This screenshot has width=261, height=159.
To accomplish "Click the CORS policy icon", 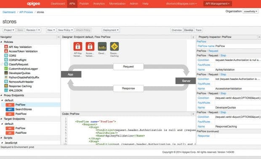I will tap(6, 56).
